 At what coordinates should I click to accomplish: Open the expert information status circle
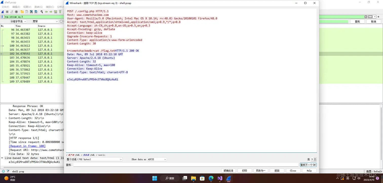(x=3, y=171)
